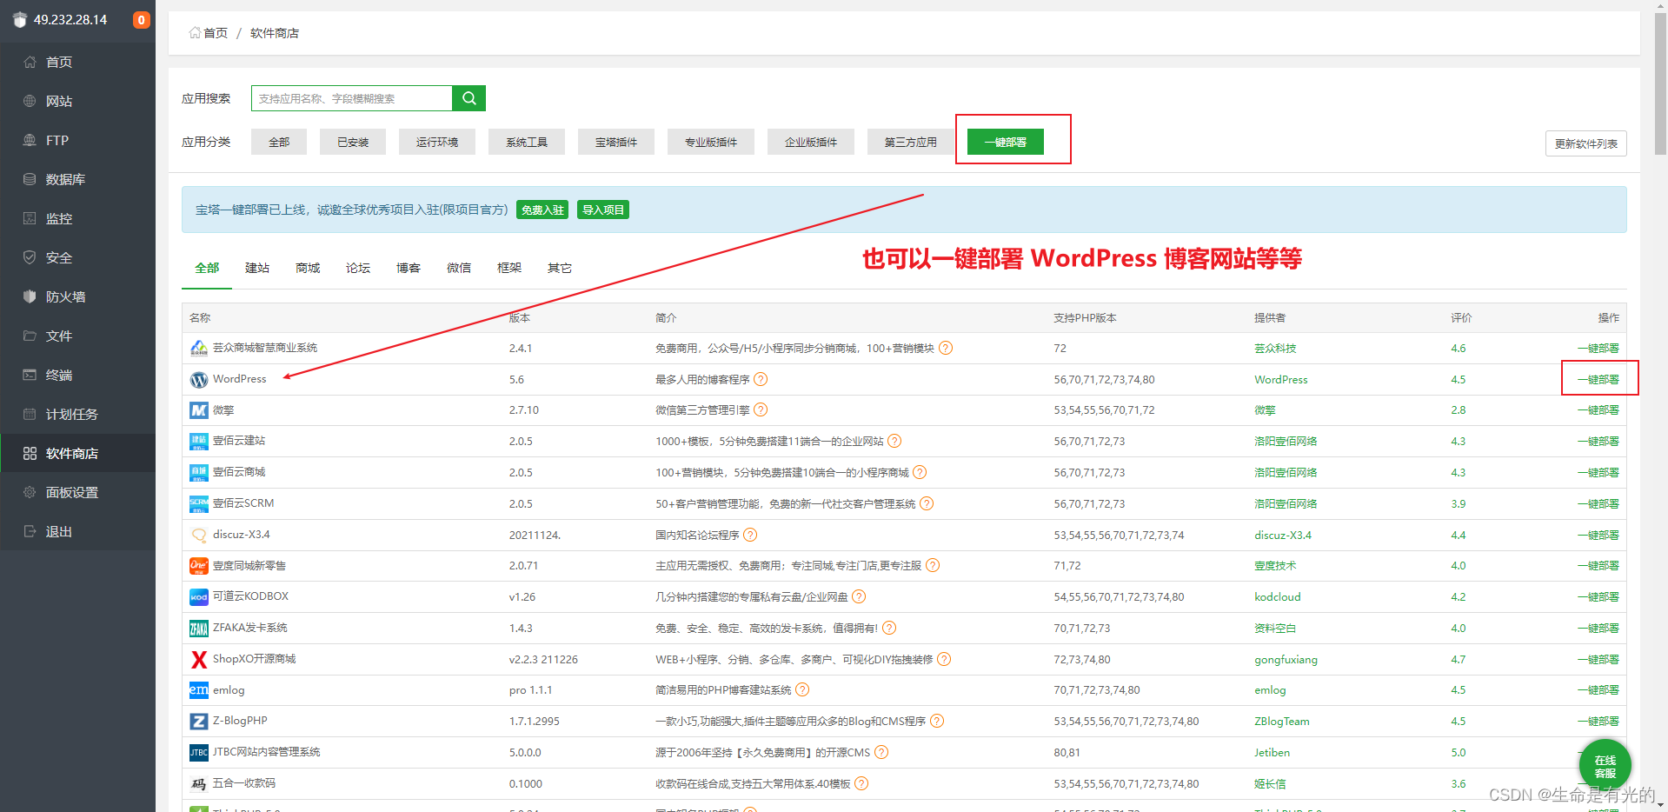
Task: Click the shield logo next to the server IP
Action: pyautogui.click(x=20, y=20)
